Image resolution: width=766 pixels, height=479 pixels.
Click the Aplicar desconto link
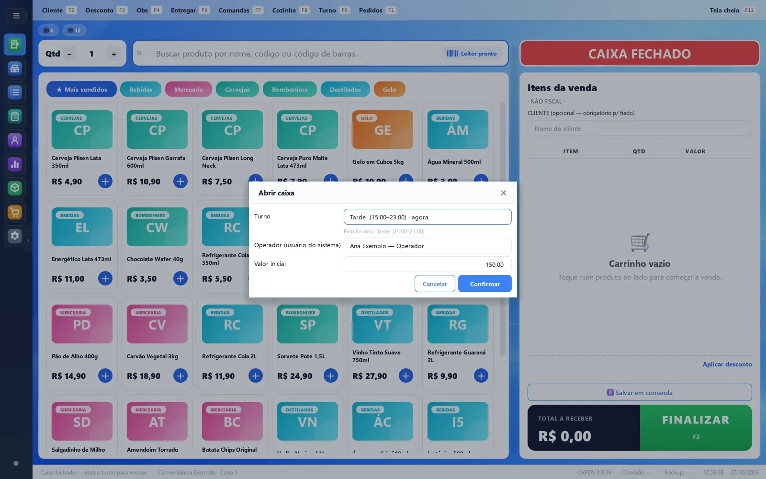727,365
